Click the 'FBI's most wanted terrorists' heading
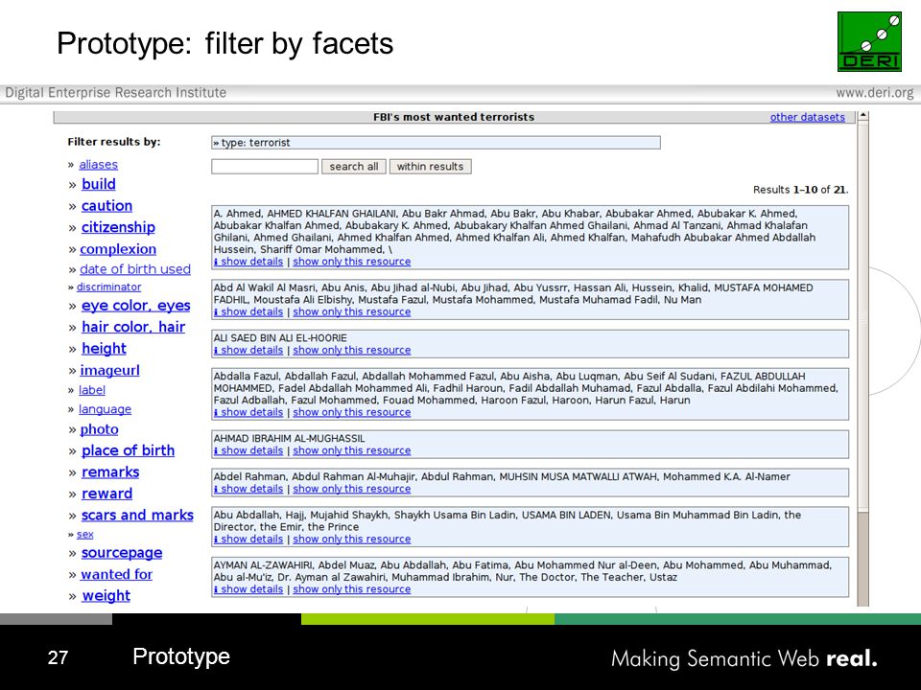Viewport: 921px width, 690px height. pyautogui.click(x=454, y=117)
